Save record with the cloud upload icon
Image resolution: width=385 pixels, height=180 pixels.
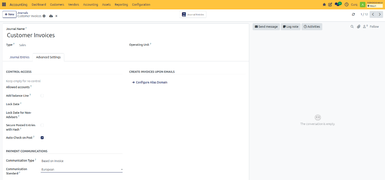tap(51, 16)
